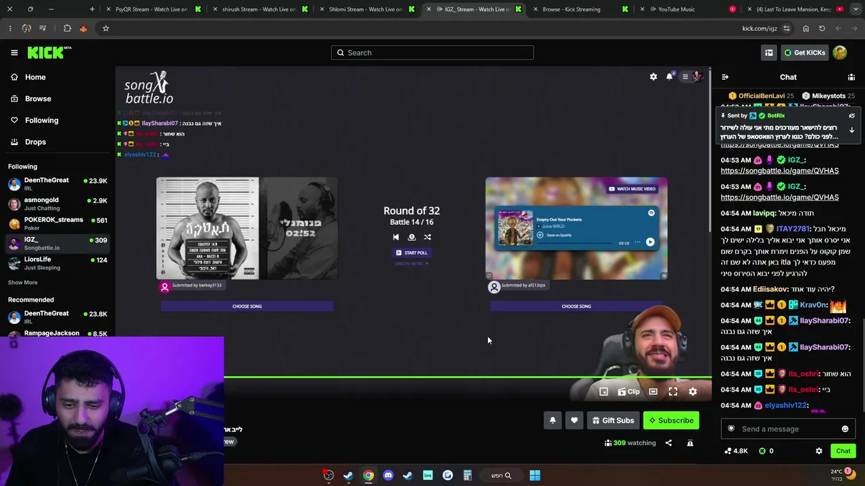Toggle picture-in-picture mini player
Screen dimensions: 865x486
603,391
